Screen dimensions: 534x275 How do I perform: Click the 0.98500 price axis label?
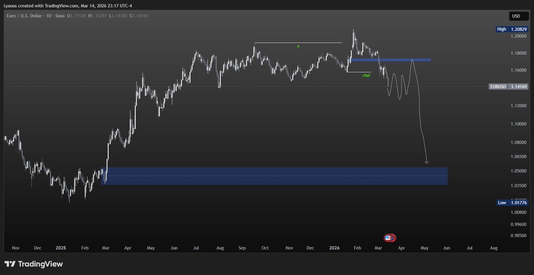click(518, 236)
